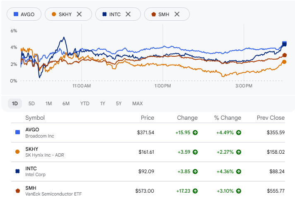
Task: Click the SMH pentagon endpoint marker on chart
Action: (285, 55)
